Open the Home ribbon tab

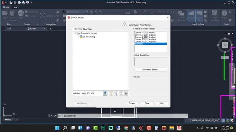(6, 7)
